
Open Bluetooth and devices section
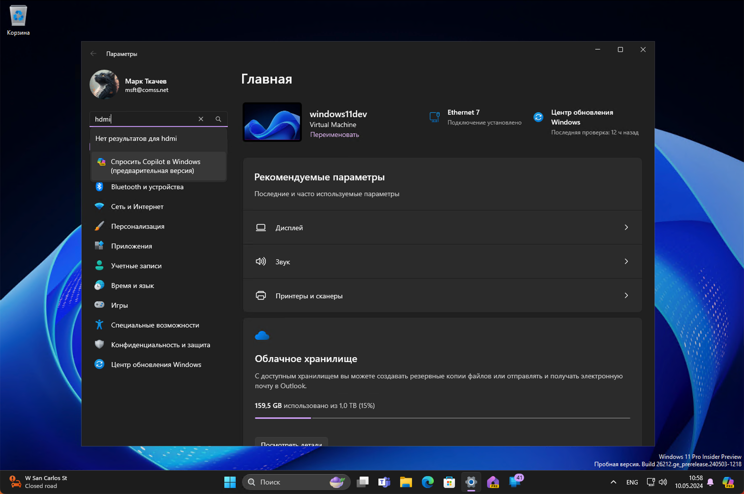147,187
